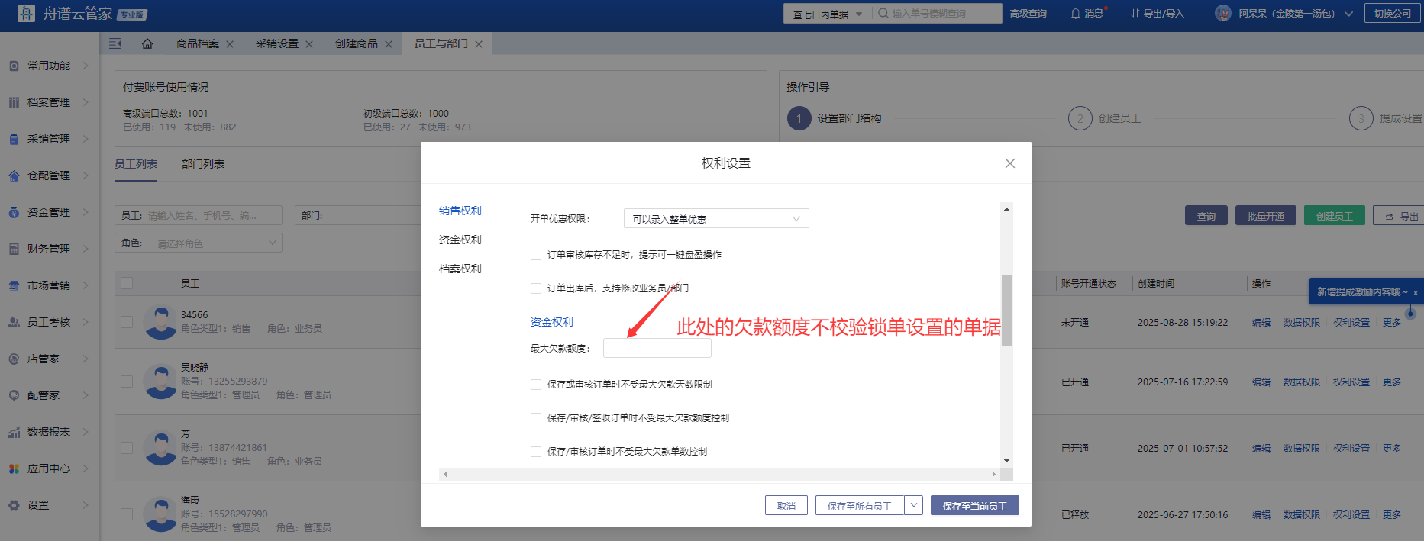Image resolution: width=1424 pixels, height=541 pixels.
Task: Open 设置 gear in the sidebar
Action: click(38, 505)
